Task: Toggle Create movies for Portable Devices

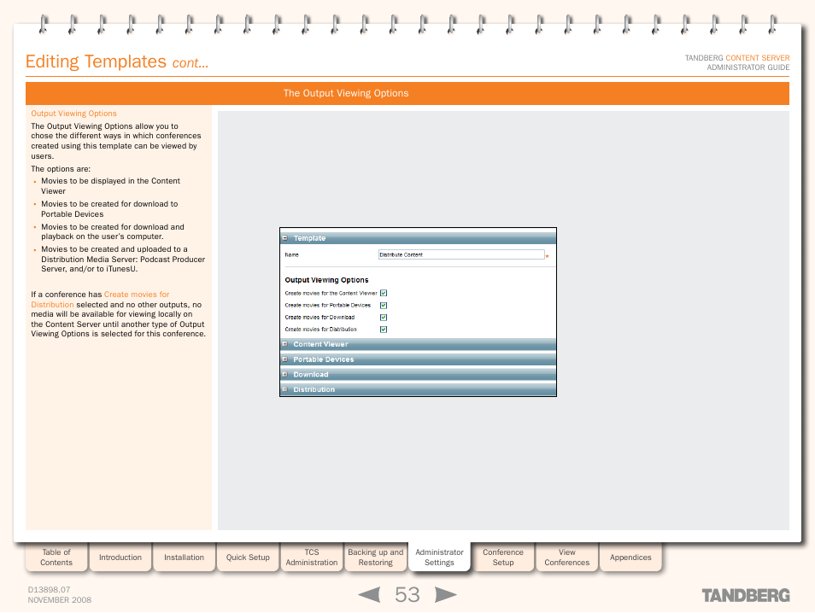Action: point(384,305)
